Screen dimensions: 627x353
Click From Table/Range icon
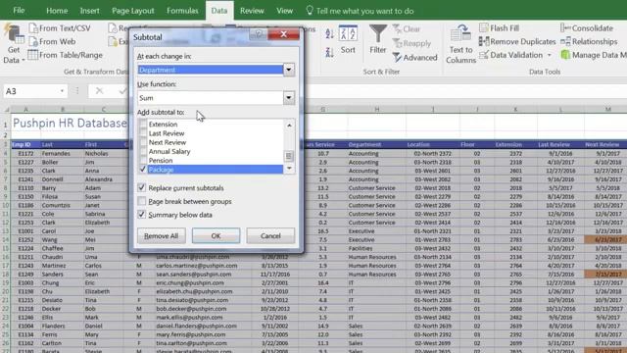[32, 55]
